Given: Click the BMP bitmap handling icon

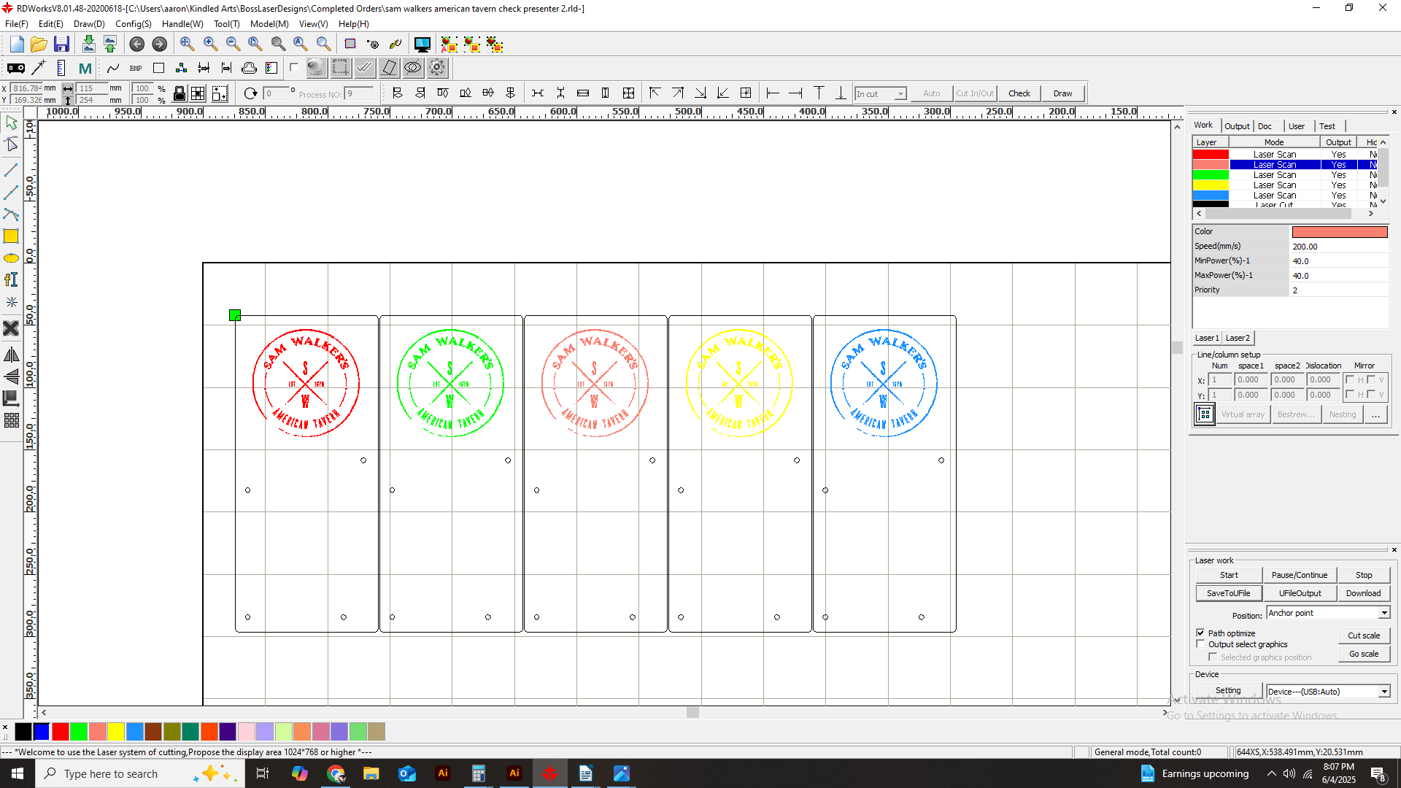Looking at the screenshot, I should click(136, 69).
